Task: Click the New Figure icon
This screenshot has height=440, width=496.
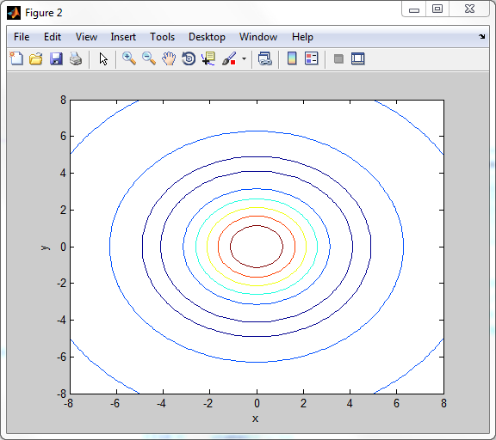Action: tap(16, 58)
